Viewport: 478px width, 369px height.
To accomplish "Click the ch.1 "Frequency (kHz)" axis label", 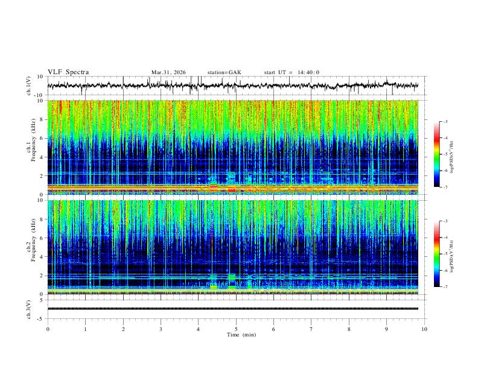I will (33, 140).
